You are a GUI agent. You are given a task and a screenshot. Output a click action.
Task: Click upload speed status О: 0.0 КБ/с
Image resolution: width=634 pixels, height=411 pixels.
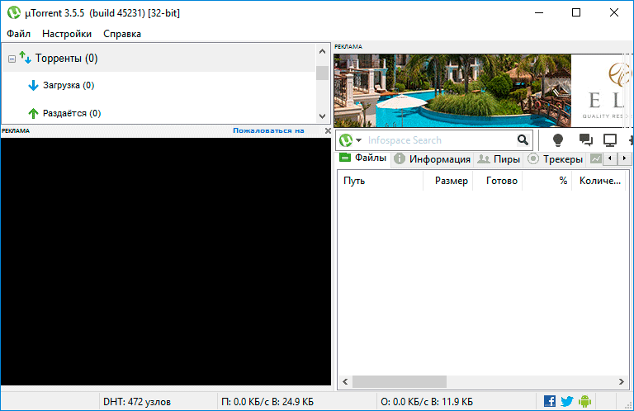pos(427,402)
